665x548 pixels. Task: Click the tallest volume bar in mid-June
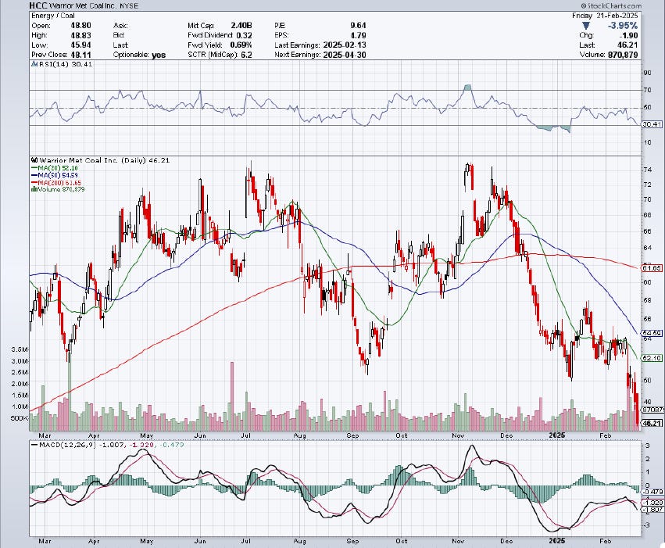pos(232,396)
